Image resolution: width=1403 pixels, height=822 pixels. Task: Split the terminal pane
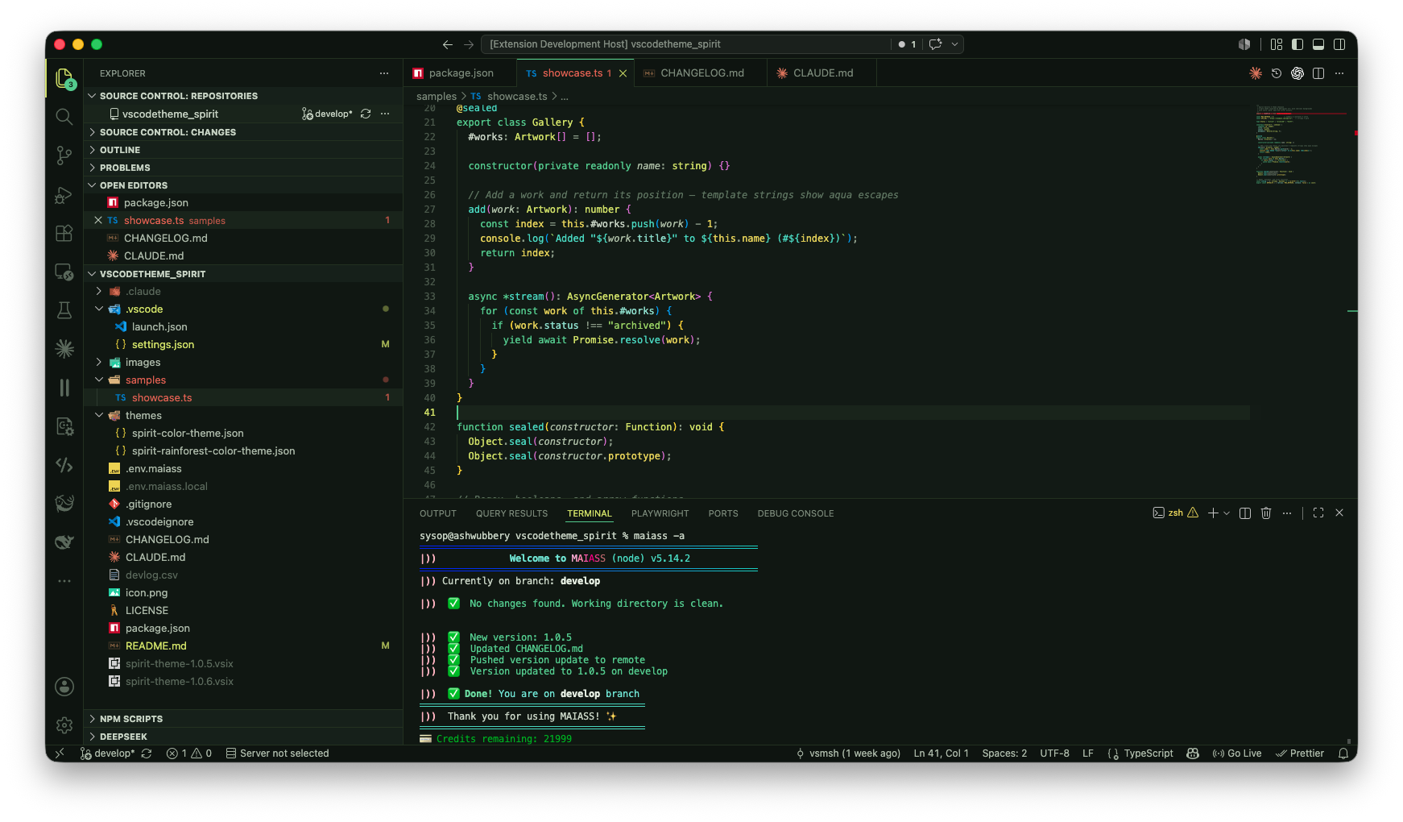point(1245,513)
